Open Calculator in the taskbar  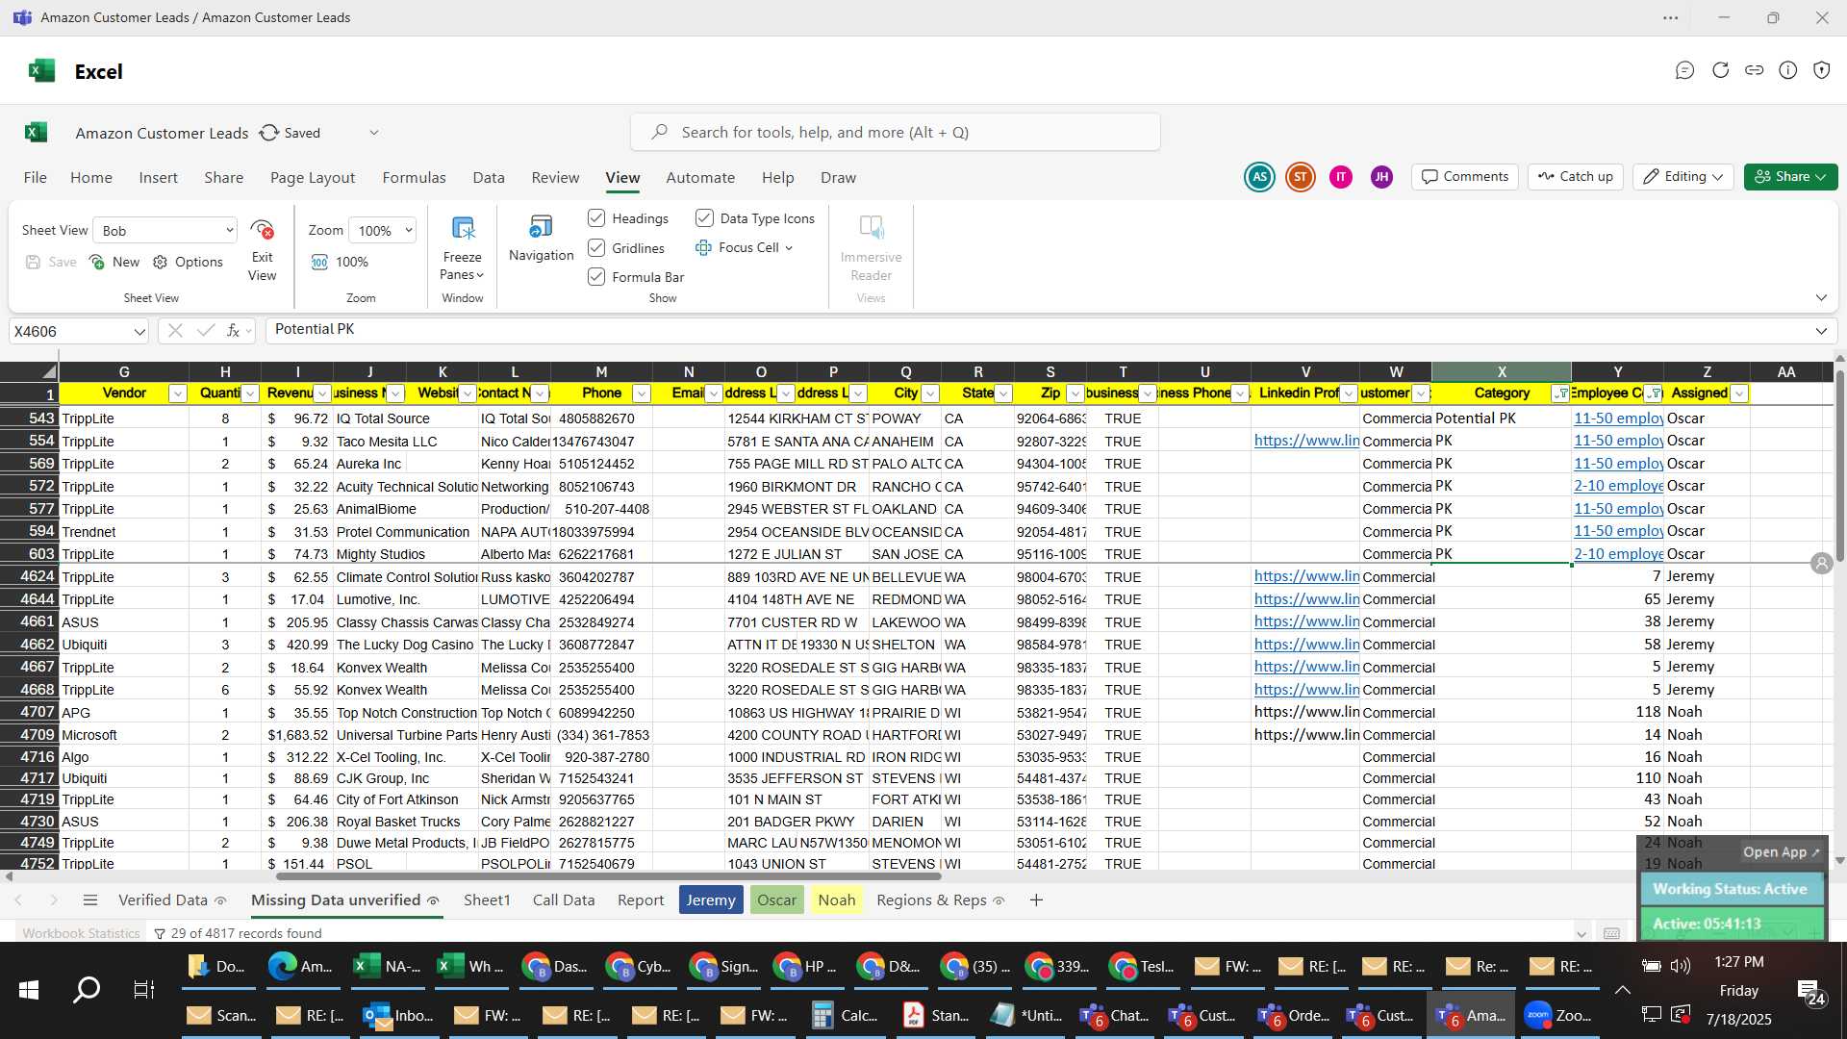tap(845, 1015)
